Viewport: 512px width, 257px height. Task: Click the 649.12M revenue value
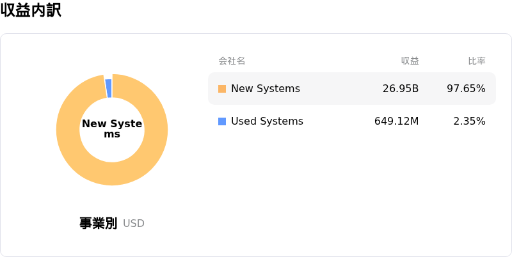pyautogui.click(x=396, y=121)
